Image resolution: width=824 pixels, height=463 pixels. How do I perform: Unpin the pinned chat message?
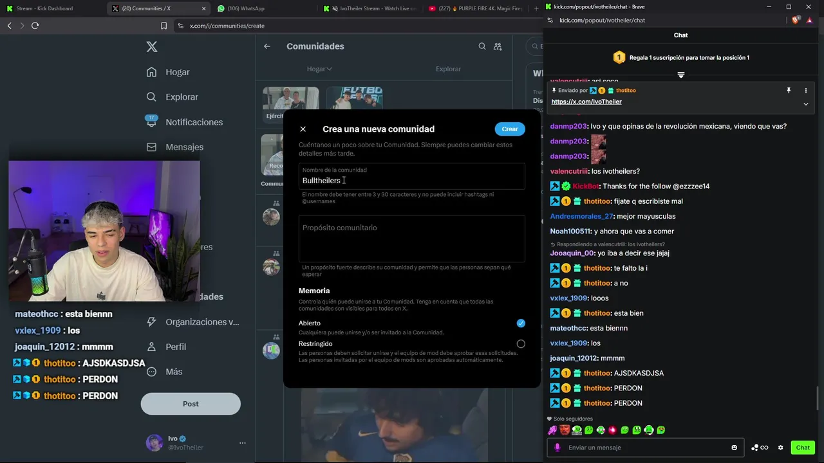click(x=789, y=91)
